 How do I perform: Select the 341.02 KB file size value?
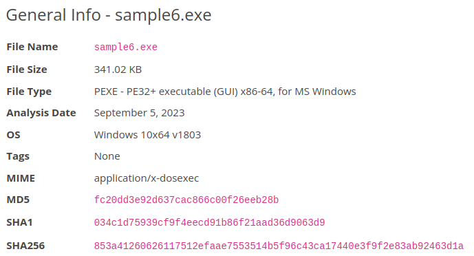point(118,70)
